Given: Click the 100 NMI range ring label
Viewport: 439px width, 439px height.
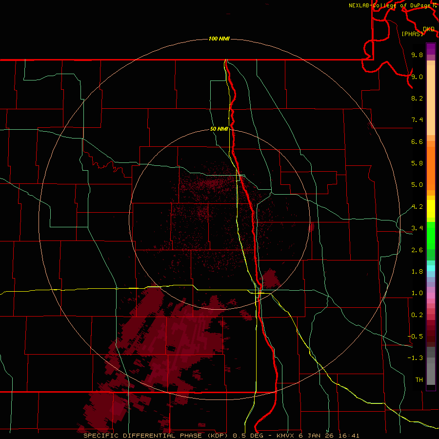Looking at the screenshot, I should (219, 39).
